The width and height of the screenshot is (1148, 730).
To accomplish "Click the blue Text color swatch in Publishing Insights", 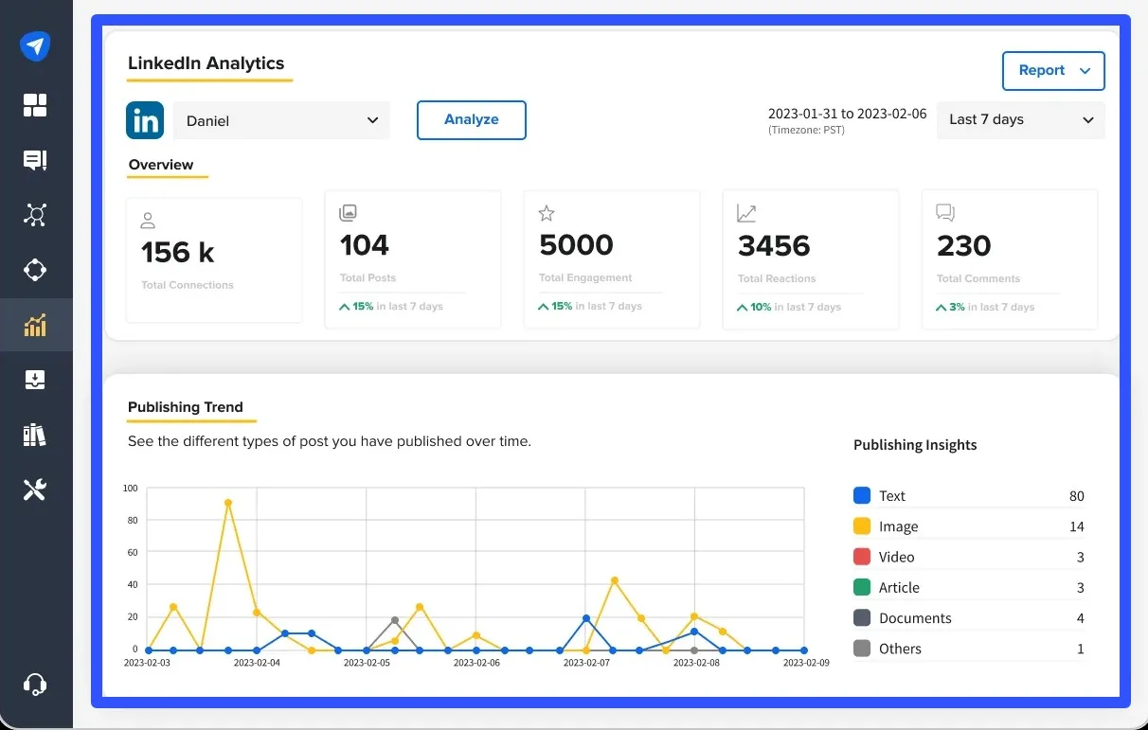I will pos(861,494).
